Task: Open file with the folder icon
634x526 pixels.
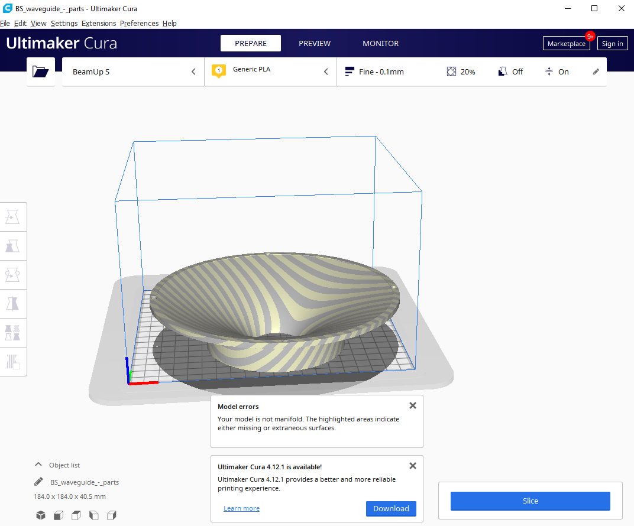Action: (x=40, y=72)
